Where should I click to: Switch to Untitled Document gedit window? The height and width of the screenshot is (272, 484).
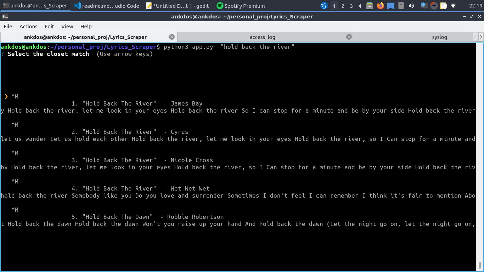[178, 6]
